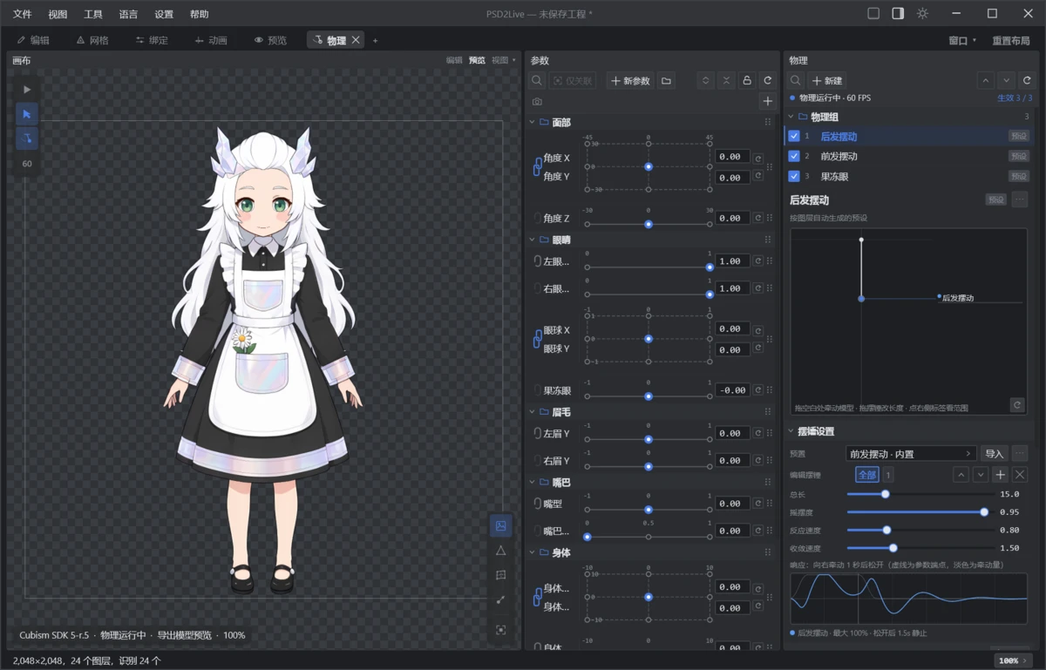
Task: Refresh the physics panel
Action: click(x=1028, y=80)
